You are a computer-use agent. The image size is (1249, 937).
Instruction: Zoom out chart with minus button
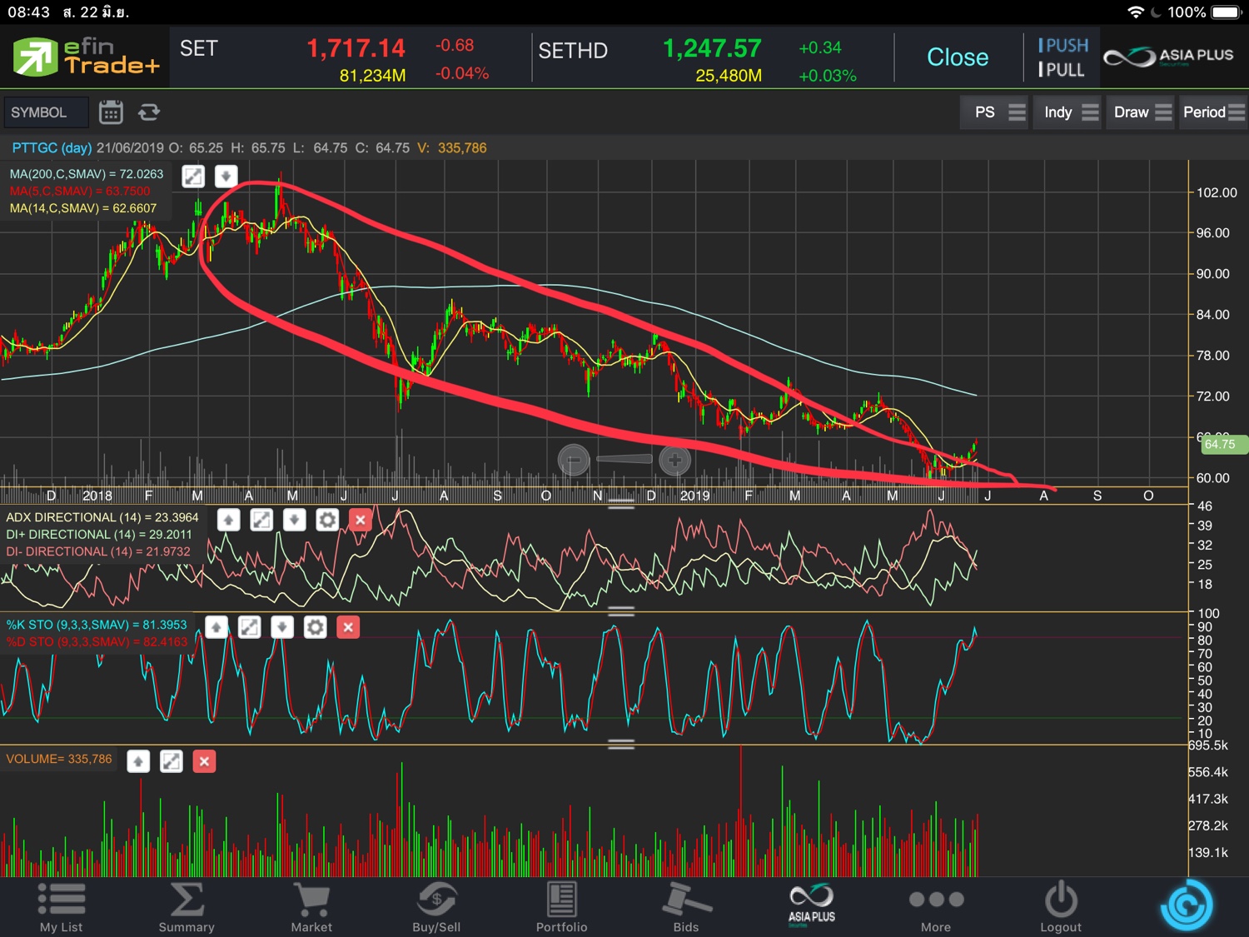[x=574, y=460]
